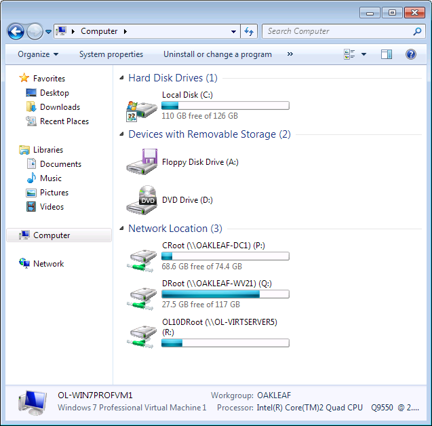Select Devices with Removable Storage (2) heading

point(210,134)
